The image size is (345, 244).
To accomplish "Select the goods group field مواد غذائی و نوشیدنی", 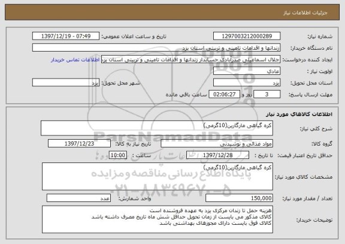I will (x=217, y=143).
